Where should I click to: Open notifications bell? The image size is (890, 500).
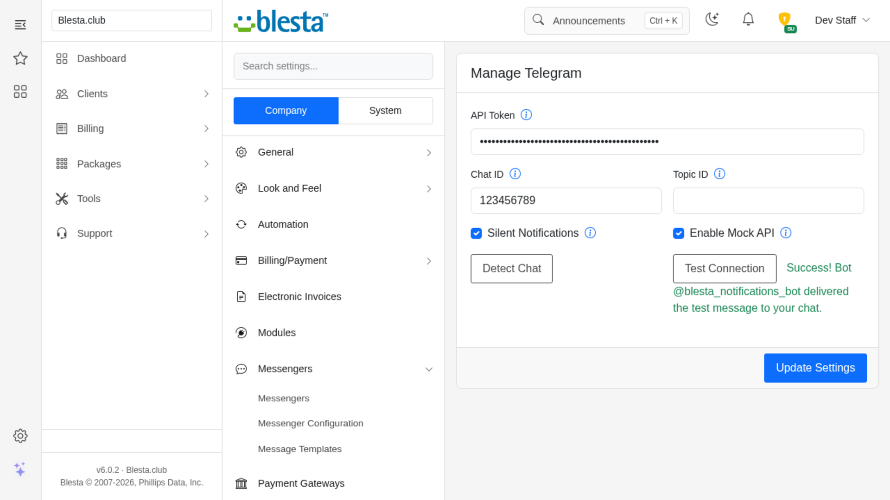[x=748, y=19]
